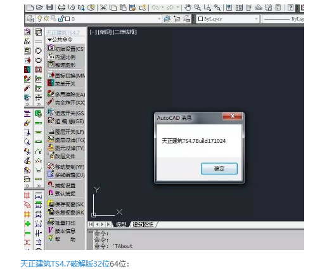
Task: Switch to the 建筑图纸 layout tab
Action: (143, 225)
